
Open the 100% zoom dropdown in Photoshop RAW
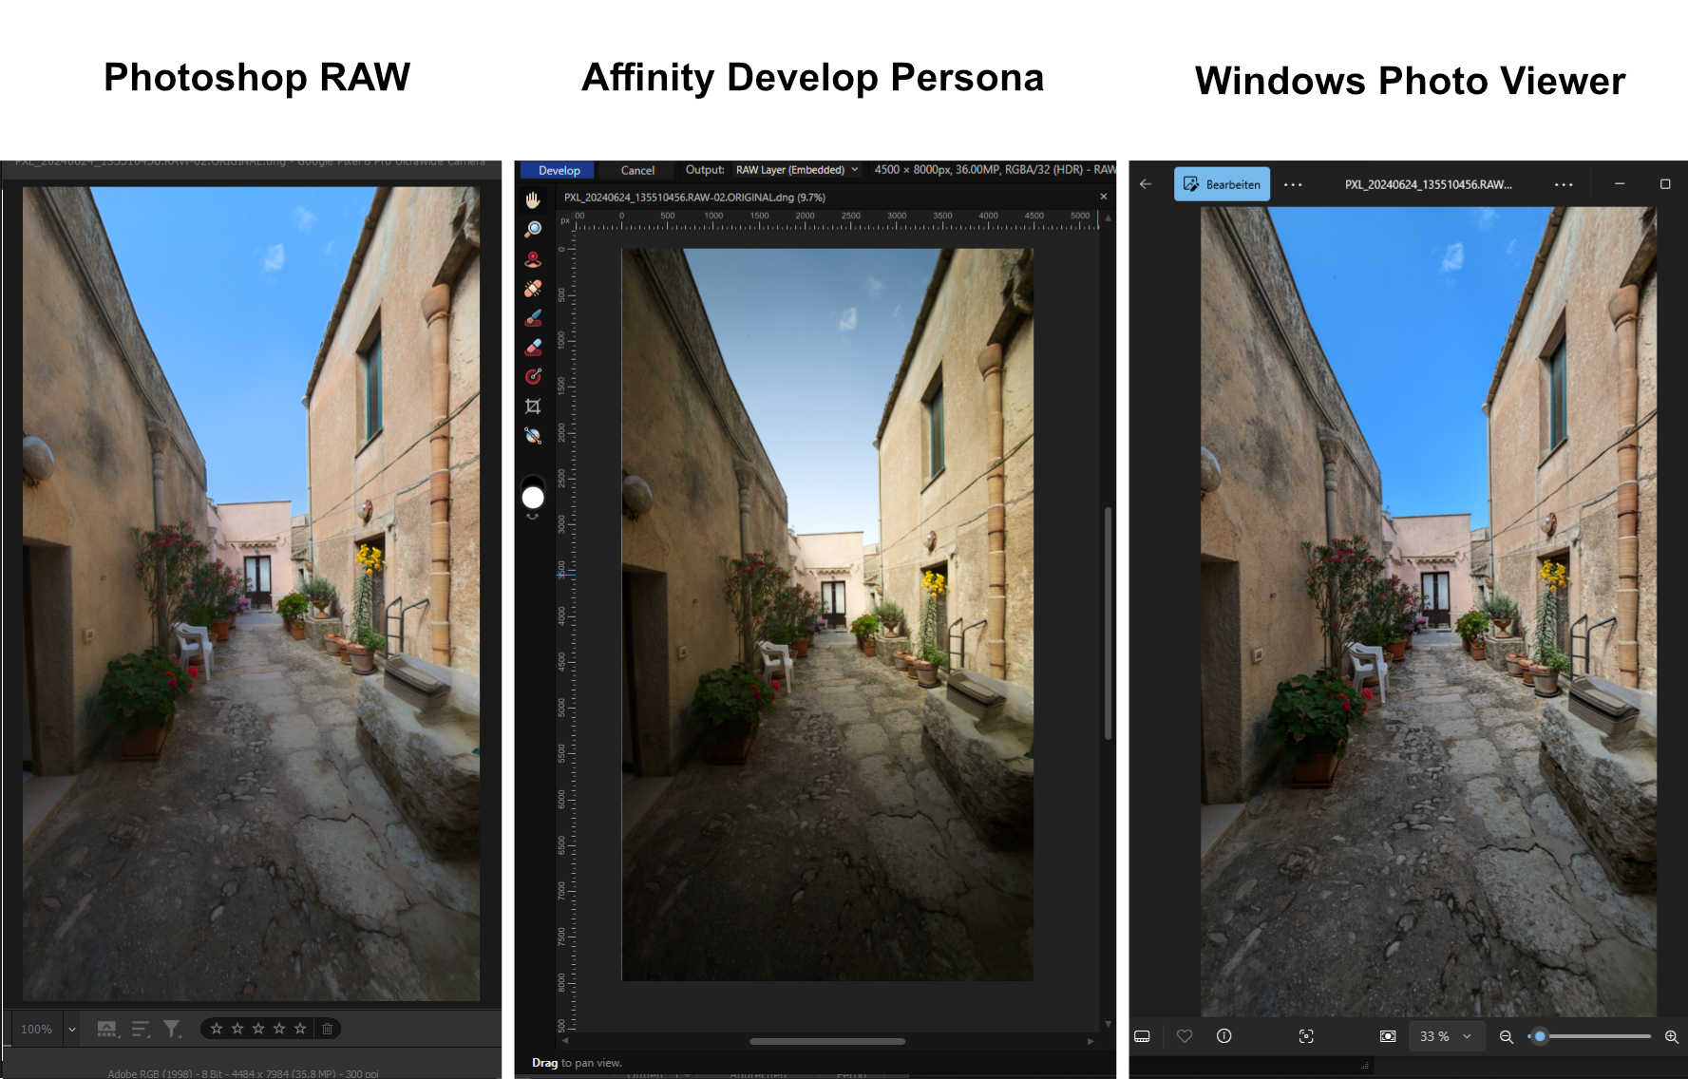point(71,1029)
